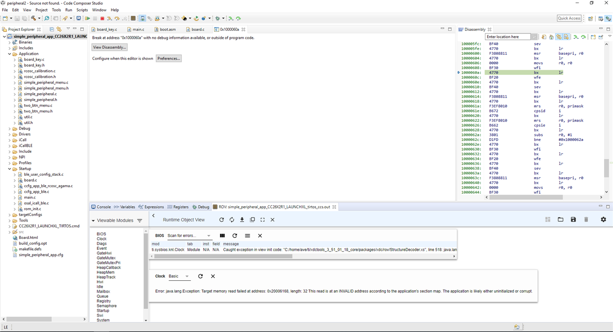Collapse the Application folder in Project Explorer
The width and height of the screenshot is (613, 332).
[9, 54]
